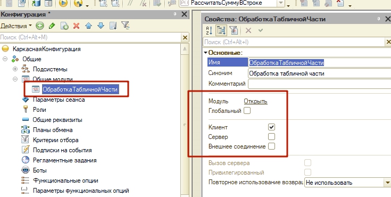This screenshot has height=197, width=391.
Task: Click the pencil edit icon in Configuration toolbar
Action: 52,26
